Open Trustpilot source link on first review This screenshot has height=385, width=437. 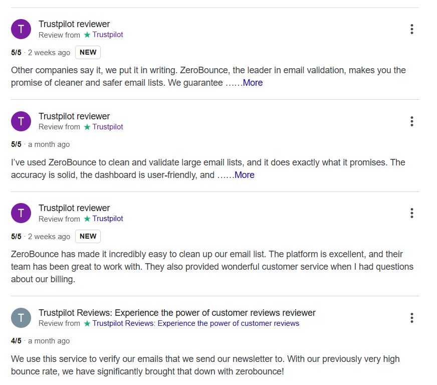108,35
